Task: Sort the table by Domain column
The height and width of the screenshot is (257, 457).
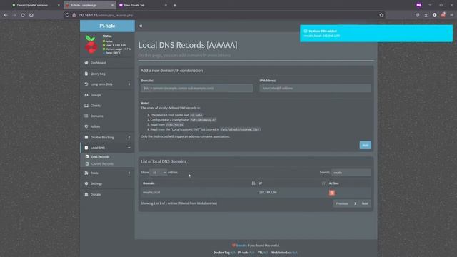Action: (199, 183)
